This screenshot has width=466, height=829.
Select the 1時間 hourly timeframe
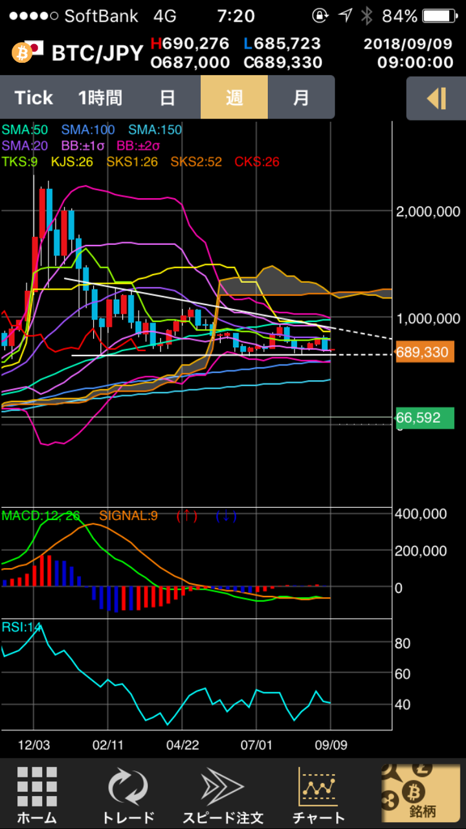[x=100, y=98]
